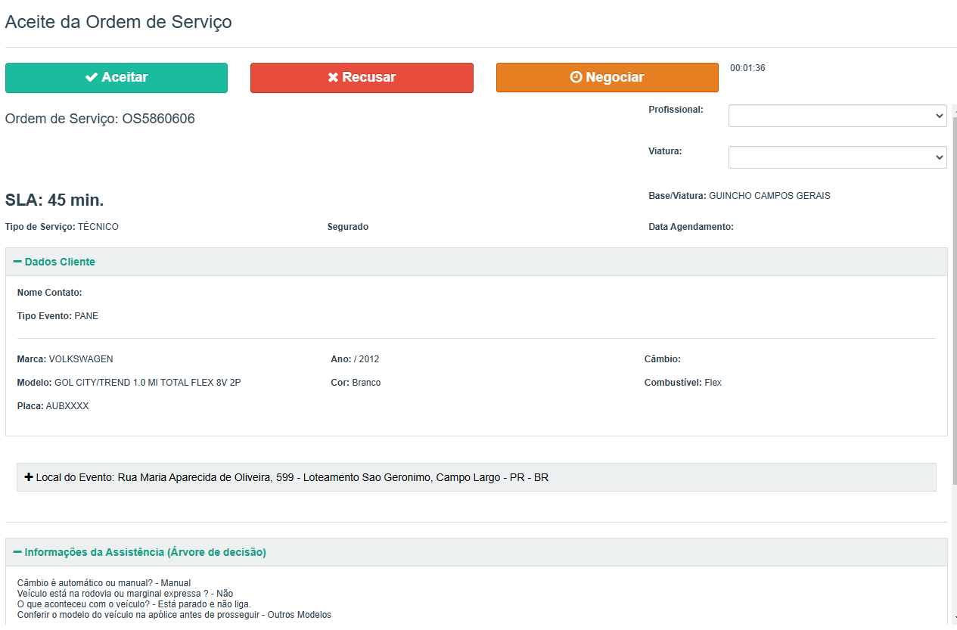This screenshot has width=957, height=630.
Task: Click the order number OS5860606
Action: coord(158,119)
